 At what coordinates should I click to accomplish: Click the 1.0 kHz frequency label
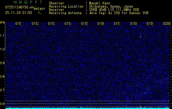(x=2, y=49)
